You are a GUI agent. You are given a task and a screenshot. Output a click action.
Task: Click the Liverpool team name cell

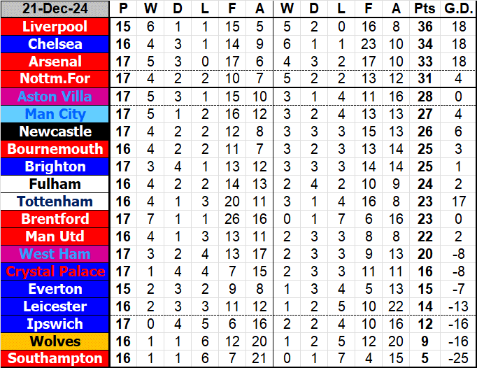(55, 27)
